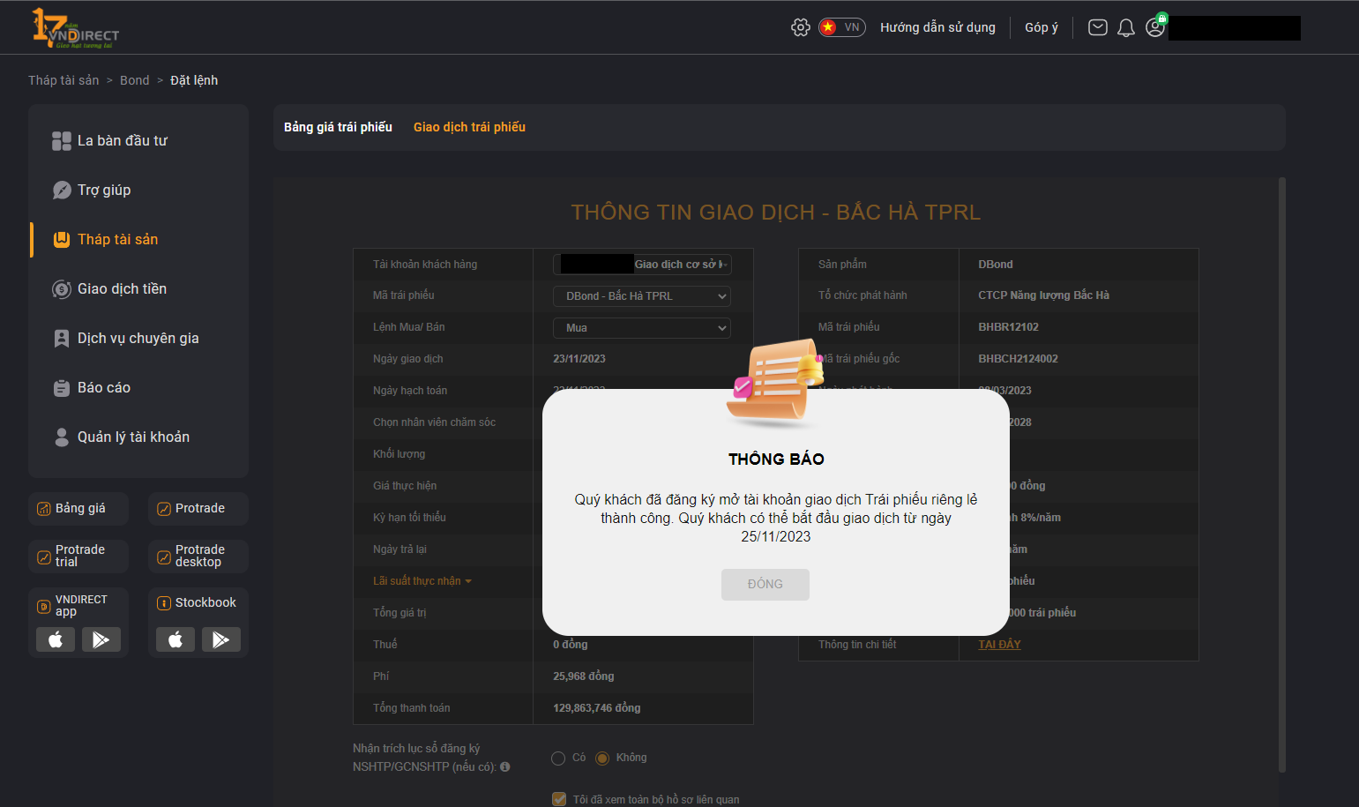Open notifications bell icon
The height and width of the screenshot is (807, 1359).
[1126, 27]
